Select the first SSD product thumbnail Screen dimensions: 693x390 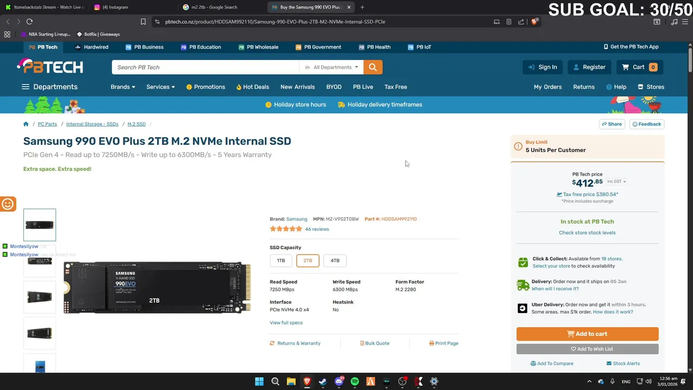click(40, 225)
